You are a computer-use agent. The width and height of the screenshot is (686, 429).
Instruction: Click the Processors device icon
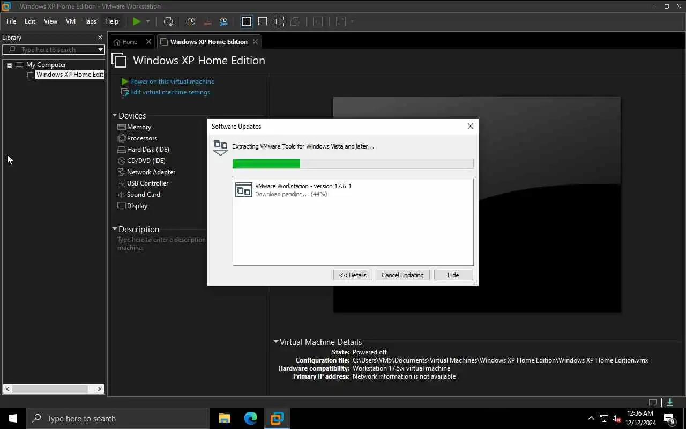click(122, 138)
